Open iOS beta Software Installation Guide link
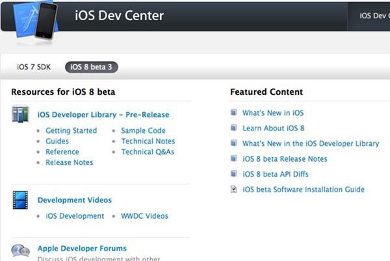Screen dimensions: 390x261 (304, 189)
